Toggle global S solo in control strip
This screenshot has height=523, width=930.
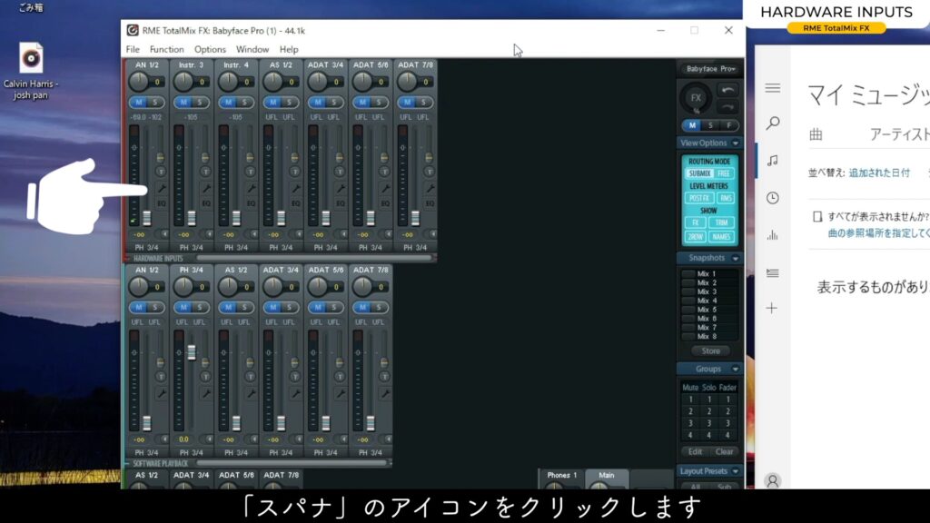tap(710, 125)
